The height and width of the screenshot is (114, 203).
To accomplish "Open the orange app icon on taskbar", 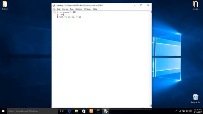I will tap(91, 111).
